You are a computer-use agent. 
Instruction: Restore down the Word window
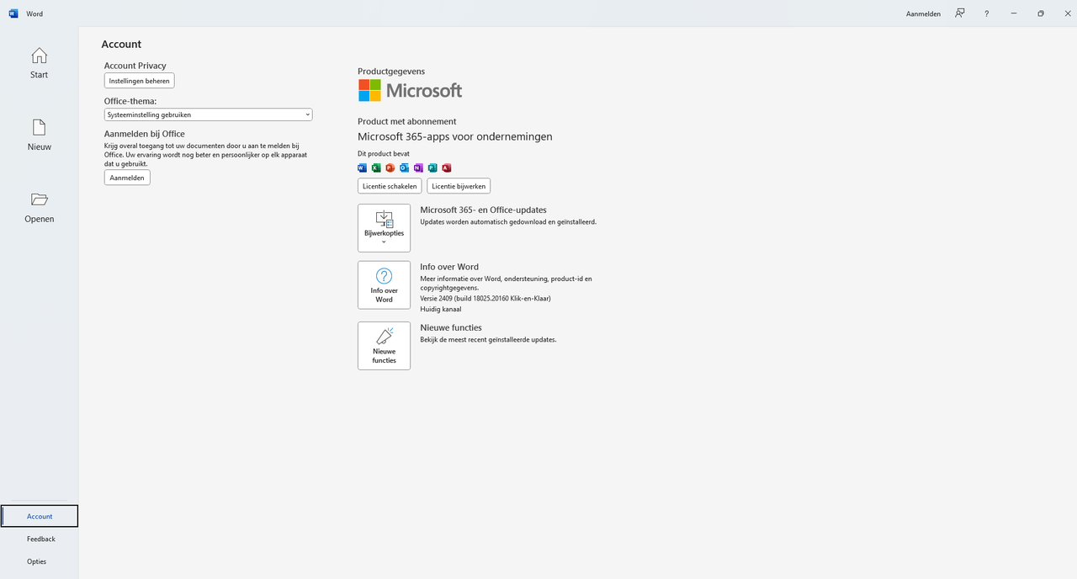(1041, 13)
